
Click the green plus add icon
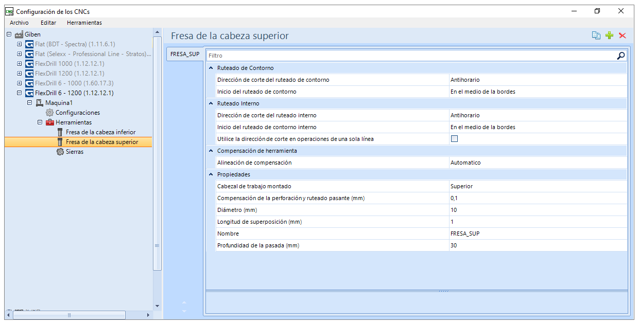pyautogui.click(x=610, y=35)
